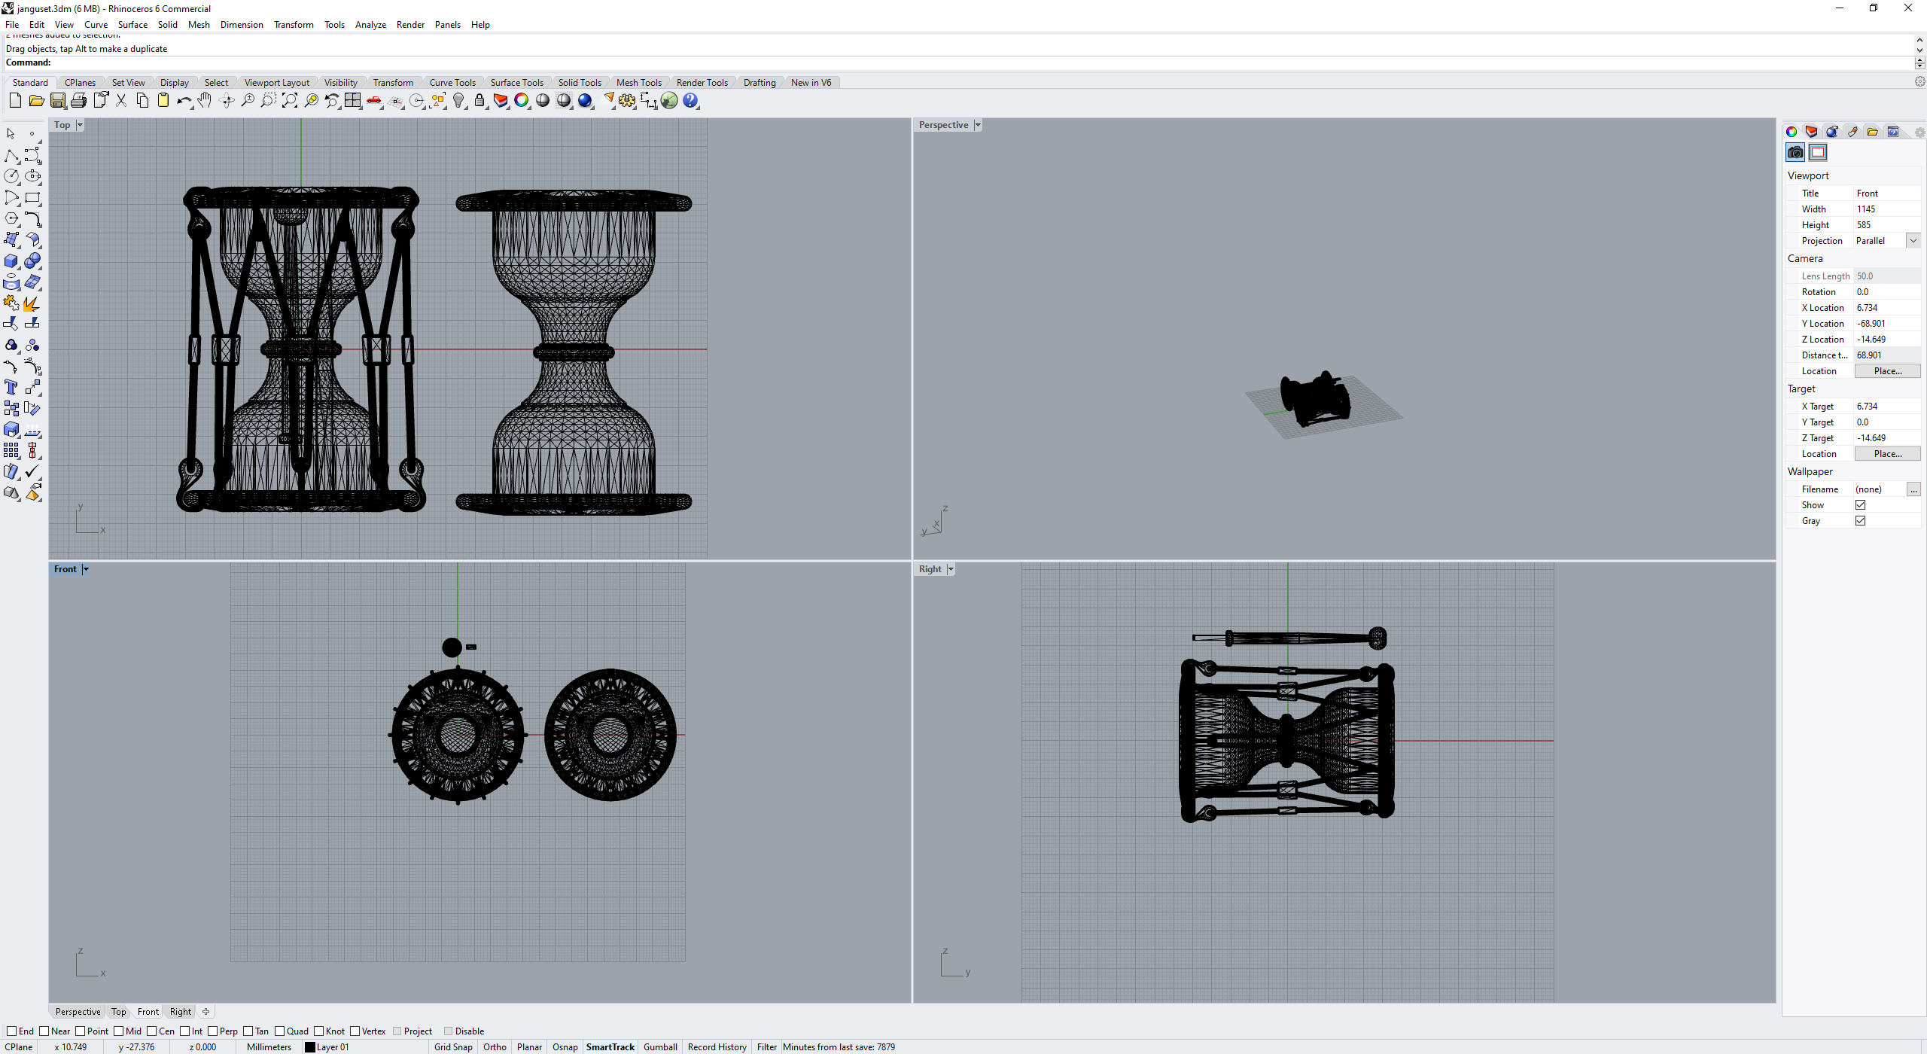The image size is (1927, 1054).
Task: Open the Layers panel tab icon
Action: click(1811, 132)
